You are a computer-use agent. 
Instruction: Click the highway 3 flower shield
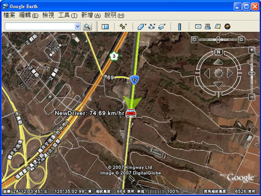click(114, 56)
